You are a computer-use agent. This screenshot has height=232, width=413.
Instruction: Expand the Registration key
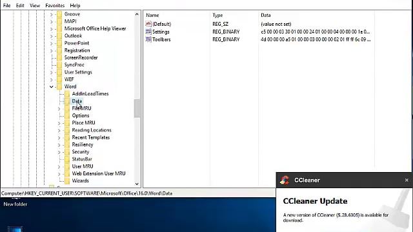tap(52, 50)
